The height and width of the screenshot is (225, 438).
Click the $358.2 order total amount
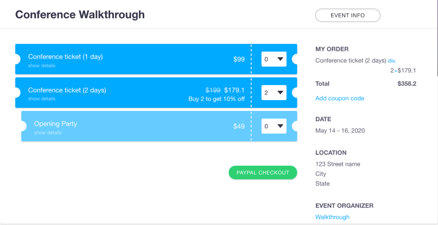pos(407,84)
